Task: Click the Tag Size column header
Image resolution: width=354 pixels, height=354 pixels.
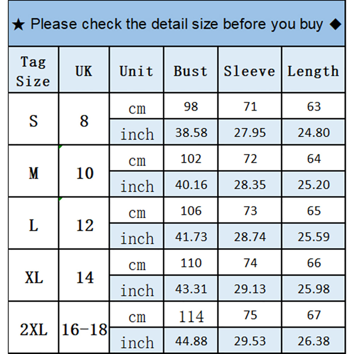Action: point(33,71)
